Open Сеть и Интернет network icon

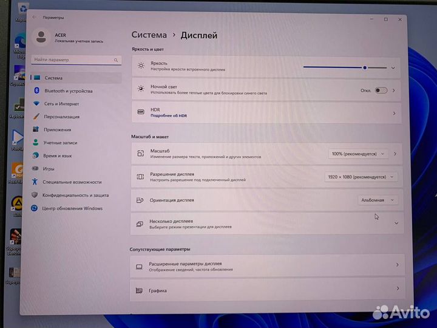[36, 104]
